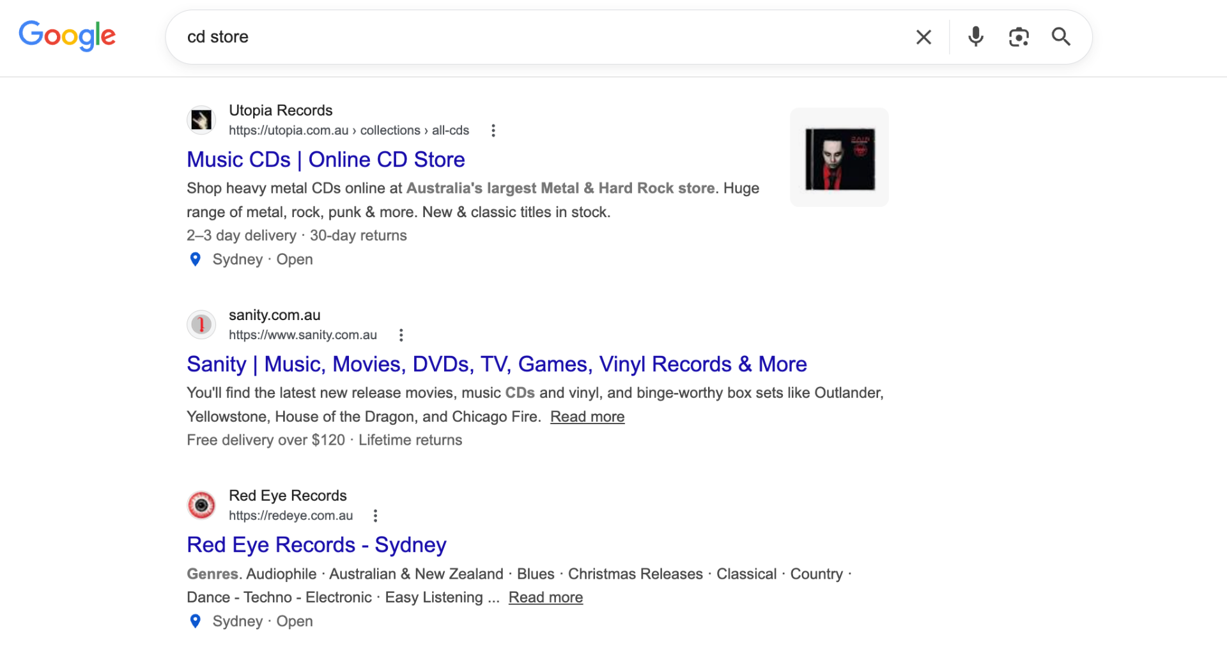Screen dimensions: 1227x658
Task: Click 'Read more' in the Red Eye Records snippet
Action: pyautogui.click(x=546, y=597)
